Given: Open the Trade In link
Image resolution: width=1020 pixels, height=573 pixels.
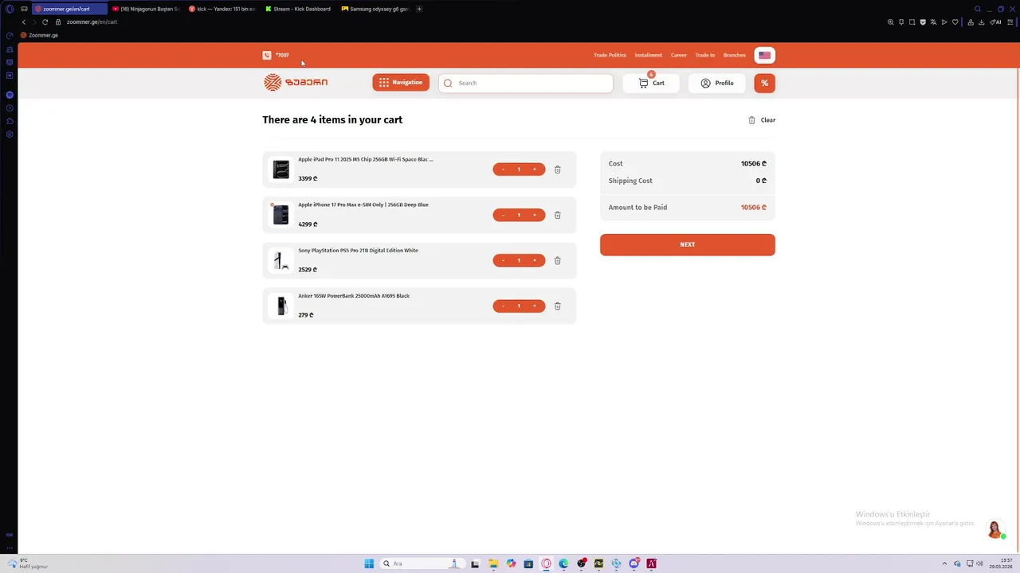Looking at the screenshot, I should (704, 55).
